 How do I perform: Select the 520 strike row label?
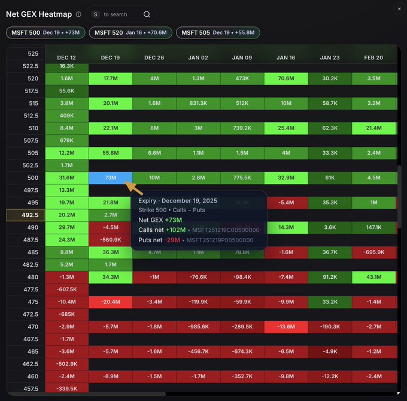(26, 79)
